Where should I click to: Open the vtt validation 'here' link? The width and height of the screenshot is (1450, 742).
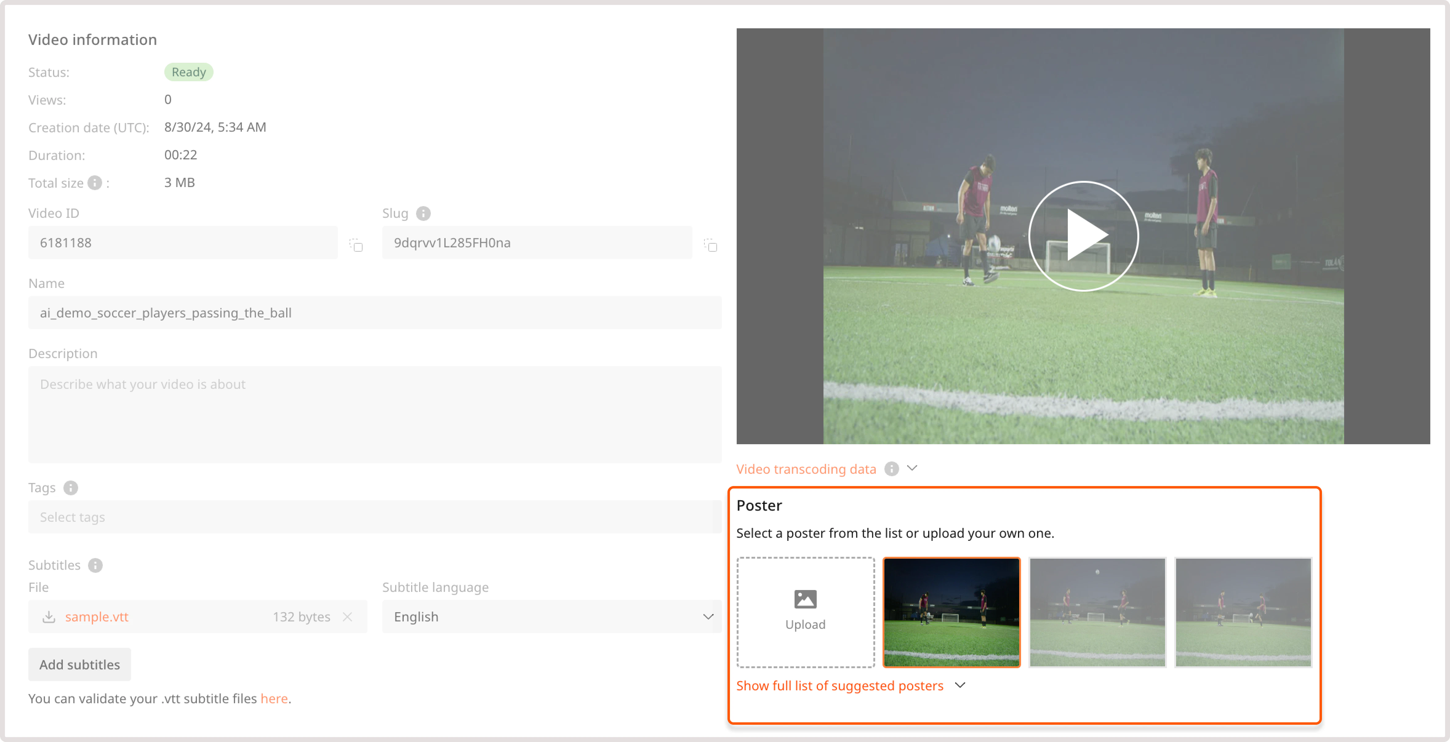coord(274,699)
